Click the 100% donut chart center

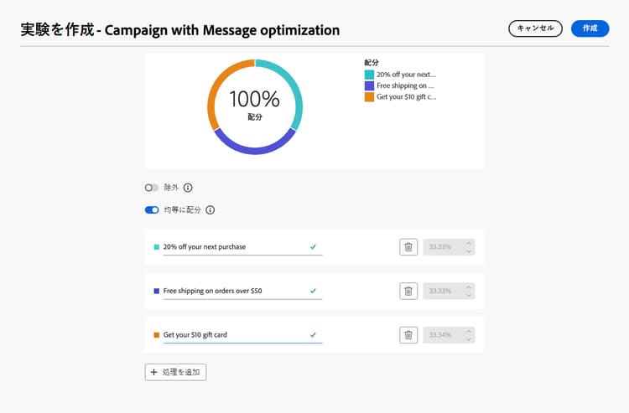pyautogui.click(x=254, y=106)
